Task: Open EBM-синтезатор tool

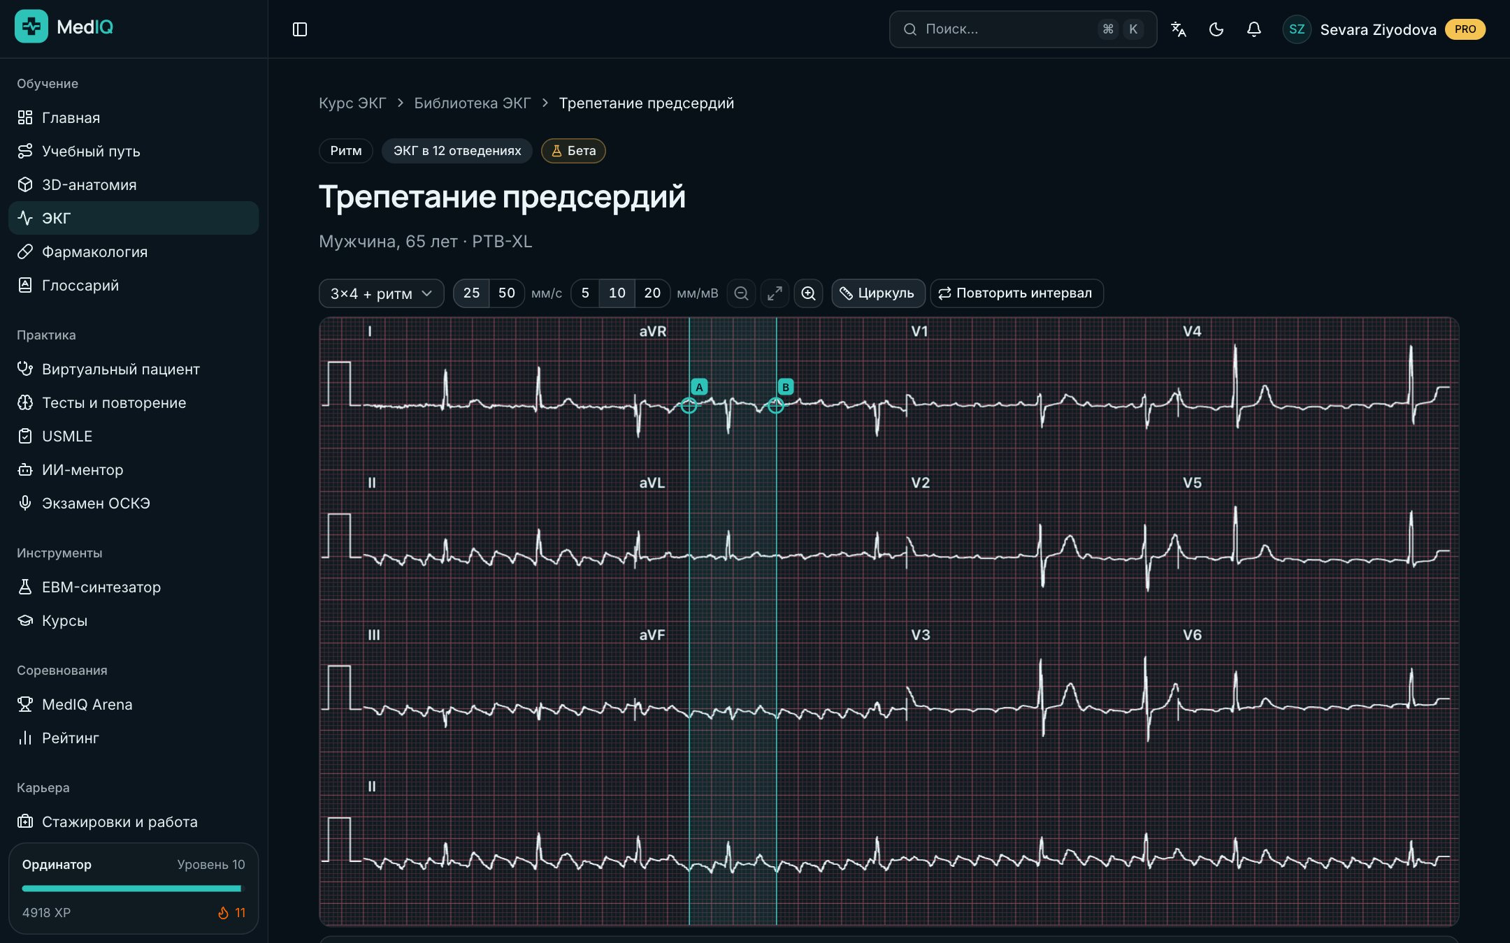Action: tap(134, 587)
